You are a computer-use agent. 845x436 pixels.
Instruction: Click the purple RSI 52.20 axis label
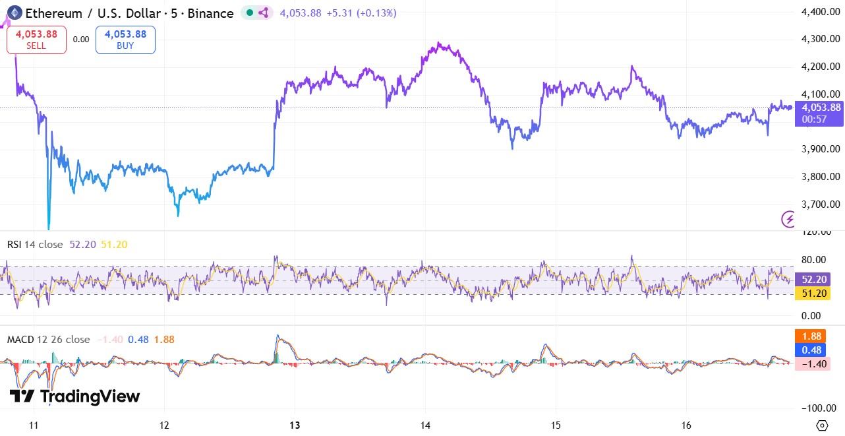(812, 280)
